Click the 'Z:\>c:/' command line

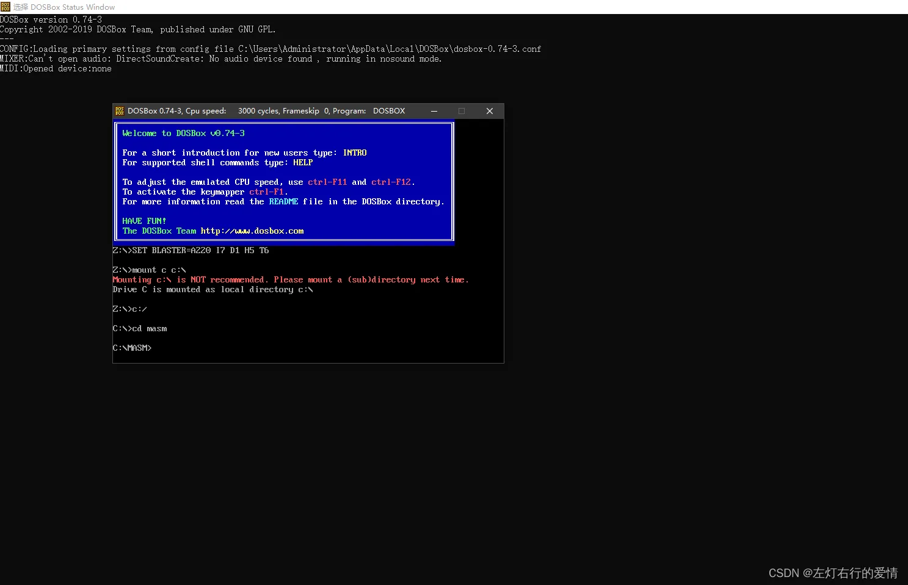coord(130,309)
